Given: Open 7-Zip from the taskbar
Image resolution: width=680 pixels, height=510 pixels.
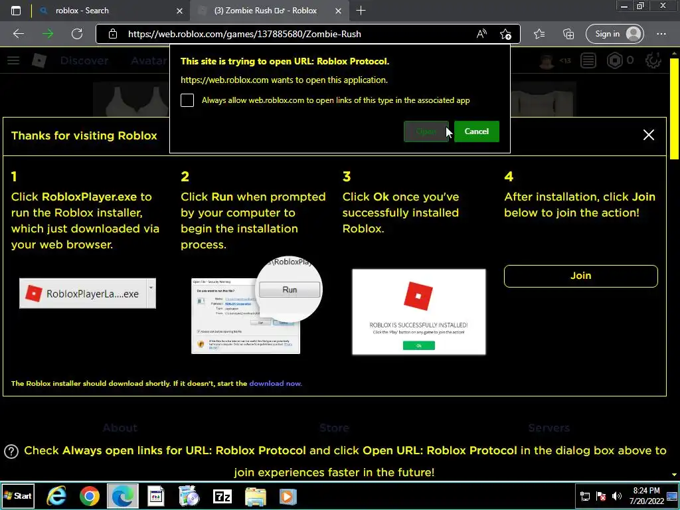Looking at the screenshot, I should (x=222, y=496).
